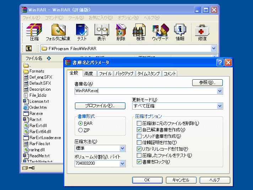Select the Formats folder icon
253x190 pixels.
[26, 71]
